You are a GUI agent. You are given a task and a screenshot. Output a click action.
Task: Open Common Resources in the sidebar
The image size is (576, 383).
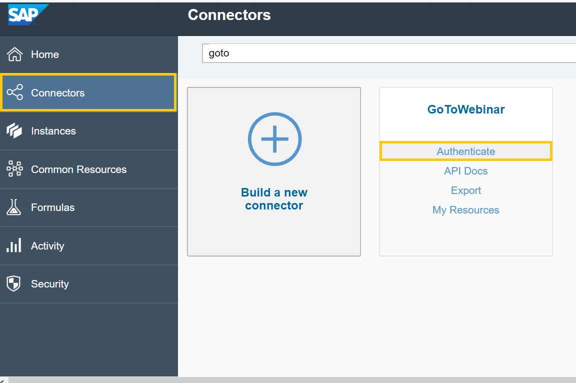pyautogui.click(x=89, y=169)
